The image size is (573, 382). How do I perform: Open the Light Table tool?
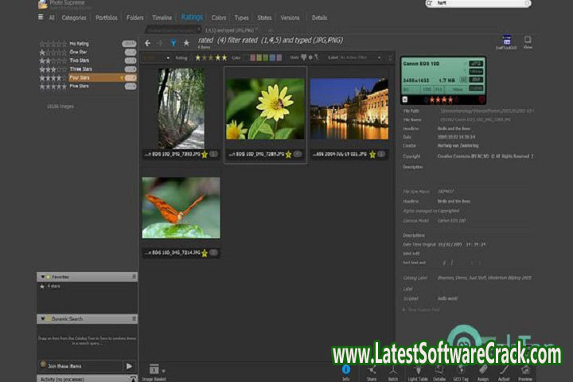(416, 370)
